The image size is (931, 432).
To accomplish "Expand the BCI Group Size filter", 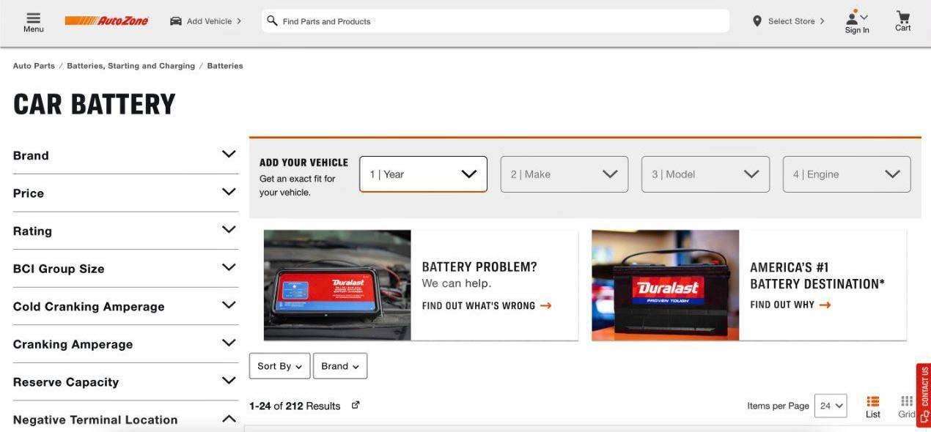I will (x=125, y=269).
